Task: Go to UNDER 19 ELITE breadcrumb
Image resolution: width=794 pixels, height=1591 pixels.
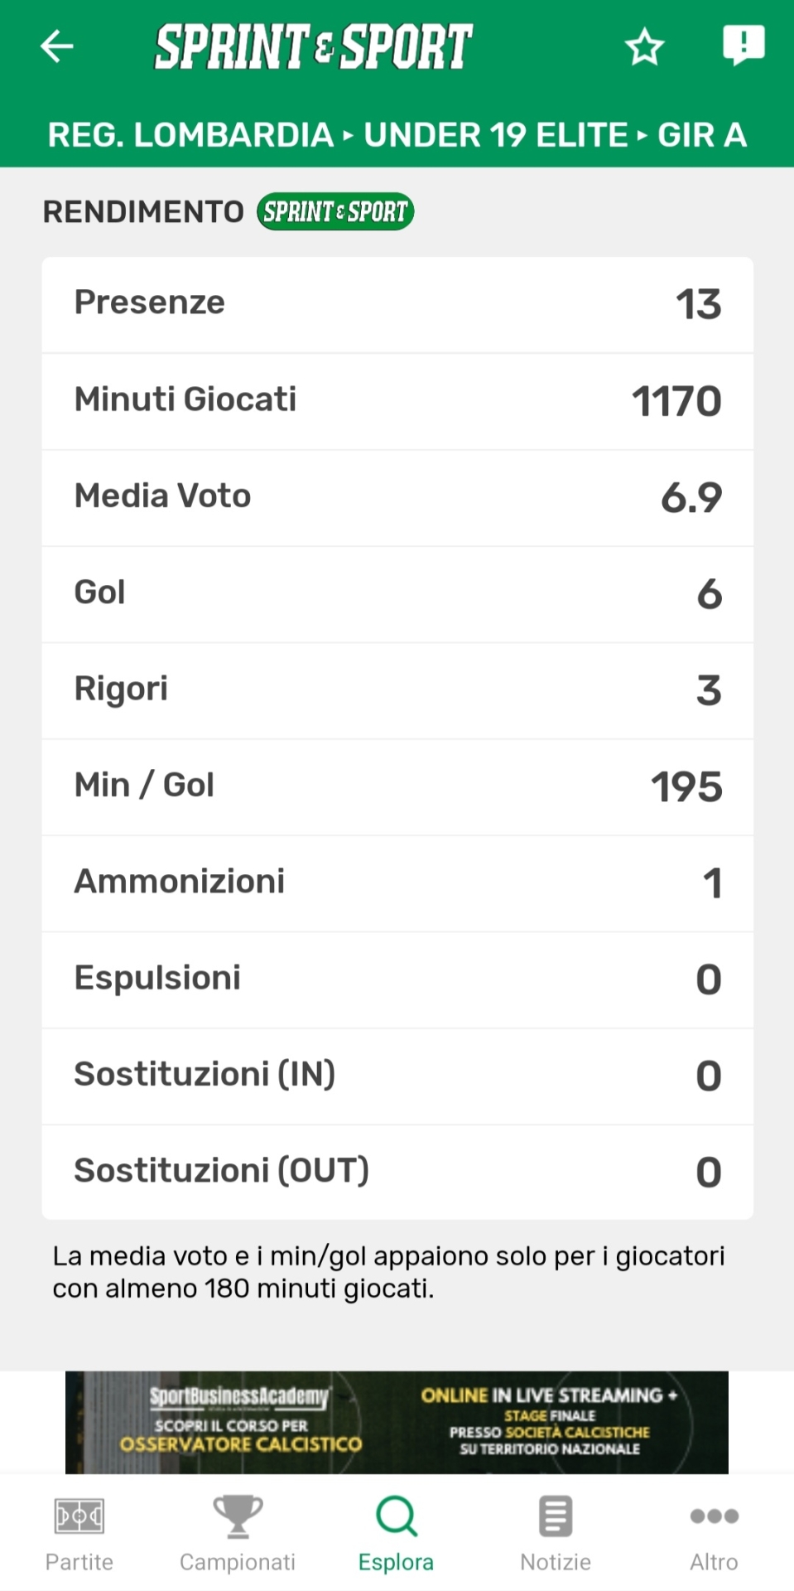Action: point(496,135)
